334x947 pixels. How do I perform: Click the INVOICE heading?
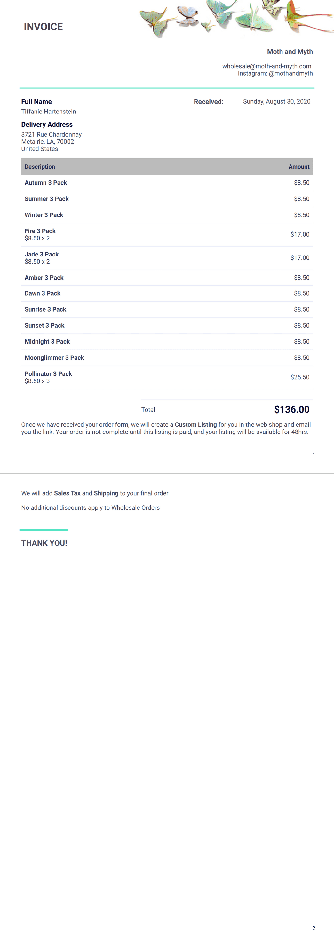(43, 27)
